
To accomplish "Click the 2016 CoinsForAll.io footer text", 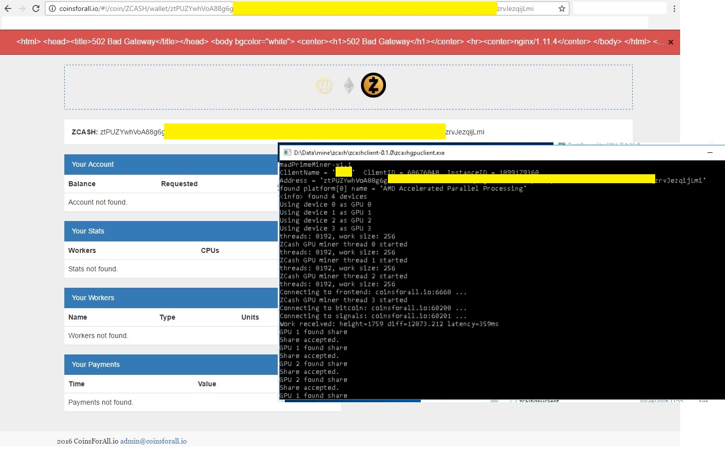I will point(88,441).
